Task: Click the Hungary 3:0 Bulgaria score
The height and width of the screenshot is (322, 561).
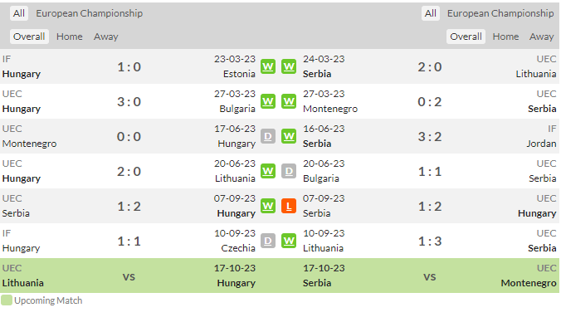Action: 129,101
